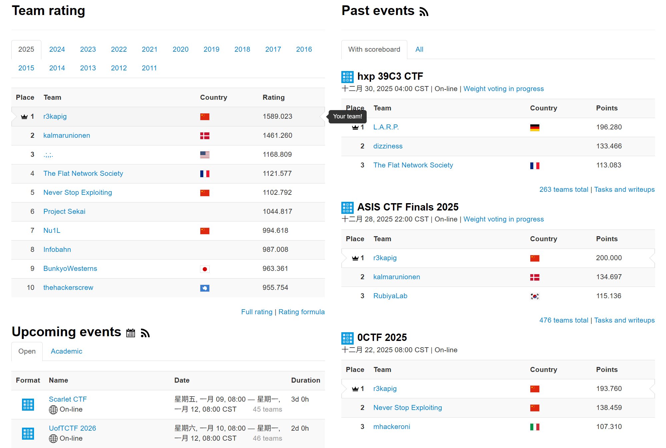Open the Rating formula link
The image size is (666, 448).
pyautogui.click(x=301, y=312)
